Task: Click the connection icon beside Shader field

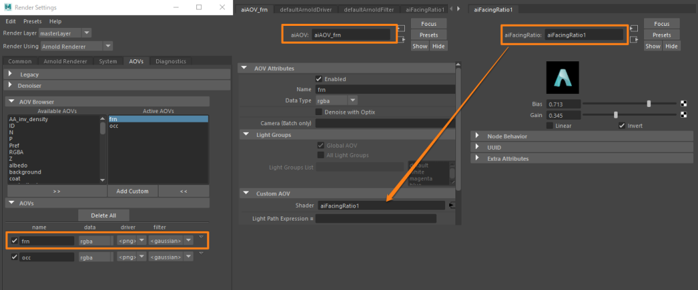Action: click(453, 205)
